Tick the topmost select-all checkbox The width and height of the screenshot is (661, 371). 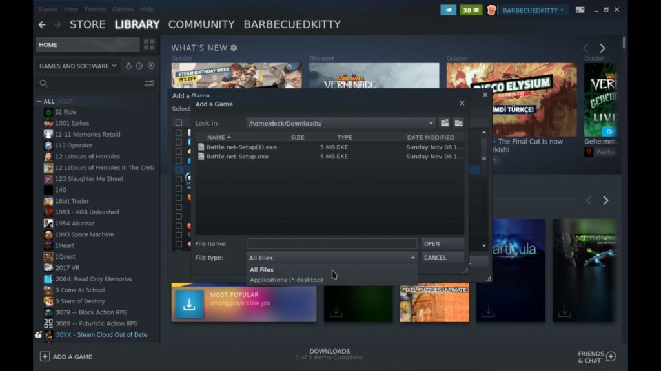pos(179,123)
